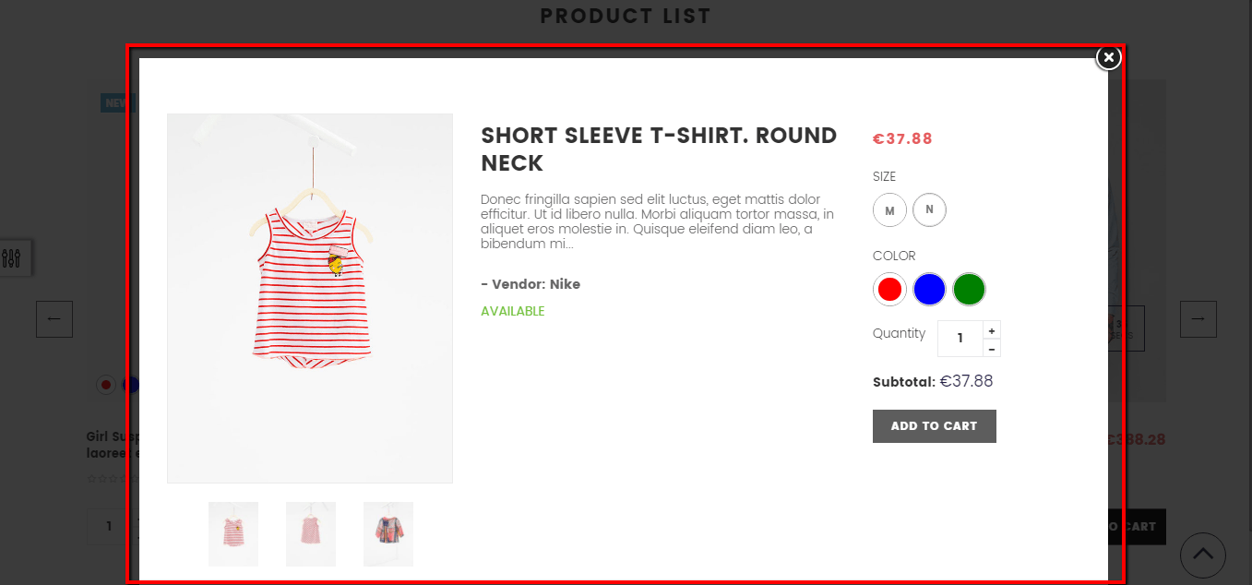Show the first striped shirt thumbnail
The height and width of the screenshot is (585, 1252).
click(x=233, y=534)
